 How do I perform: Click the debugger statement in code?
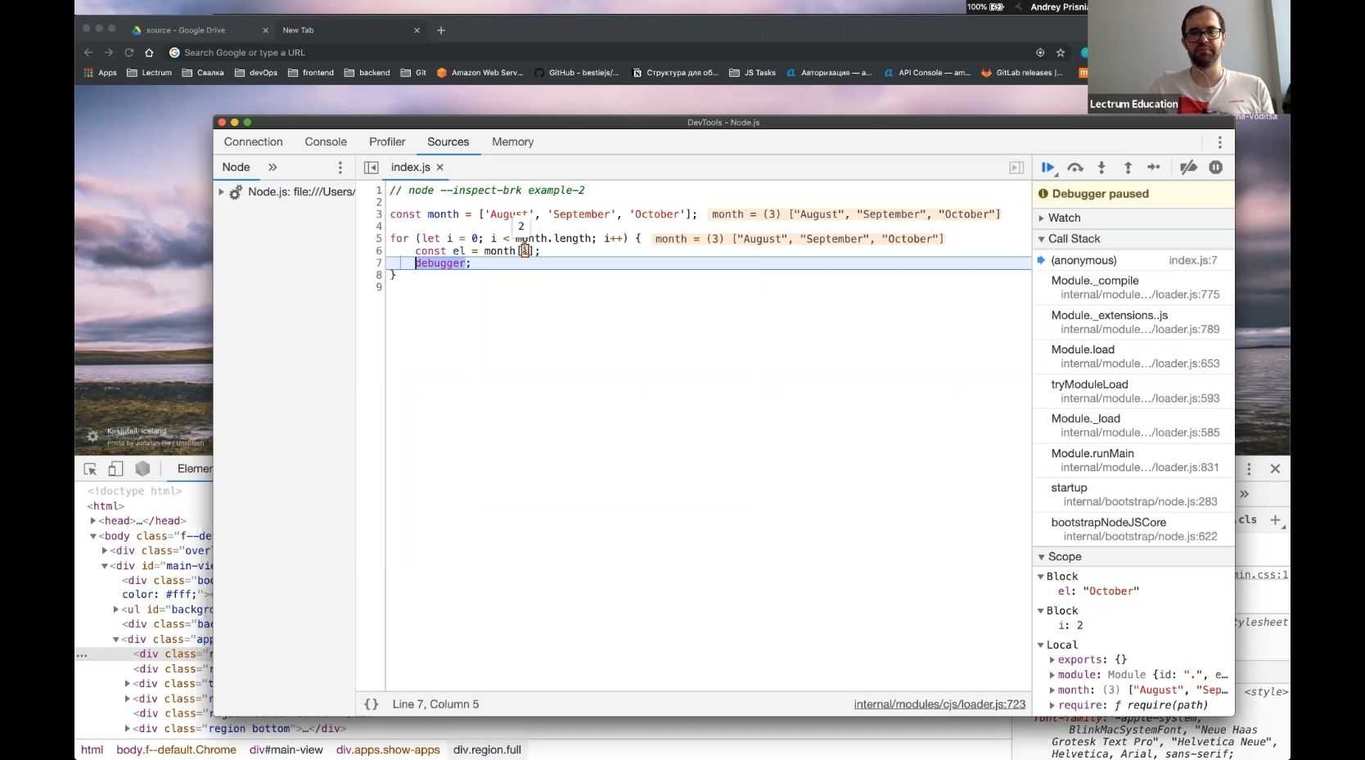(x=439, y=263)
